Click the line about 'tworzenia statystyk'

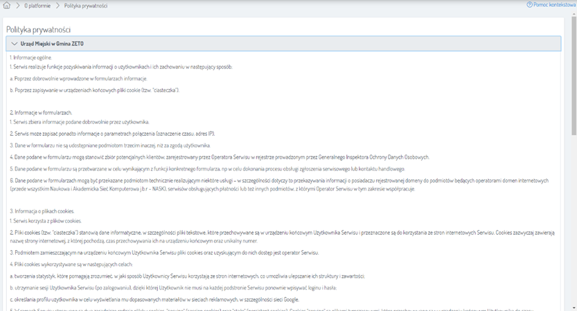[x=208, y=276]
